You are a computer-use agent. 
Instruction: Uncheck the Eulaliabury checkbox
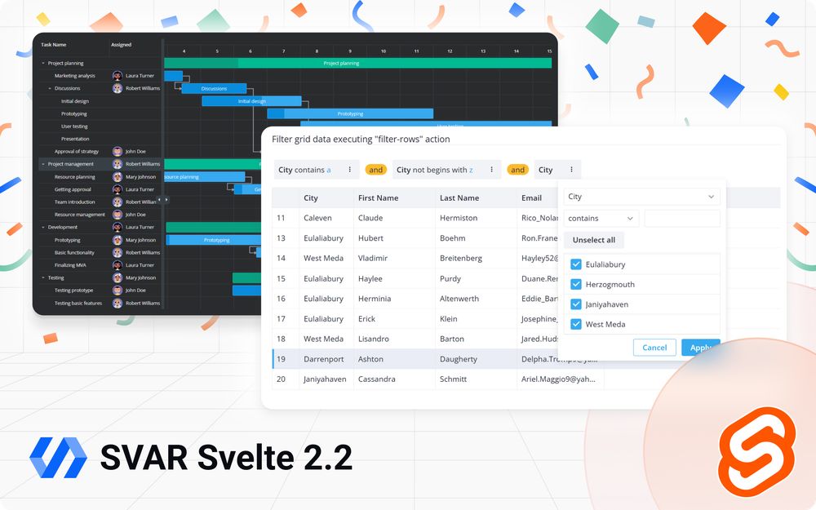tap(575, 264)
